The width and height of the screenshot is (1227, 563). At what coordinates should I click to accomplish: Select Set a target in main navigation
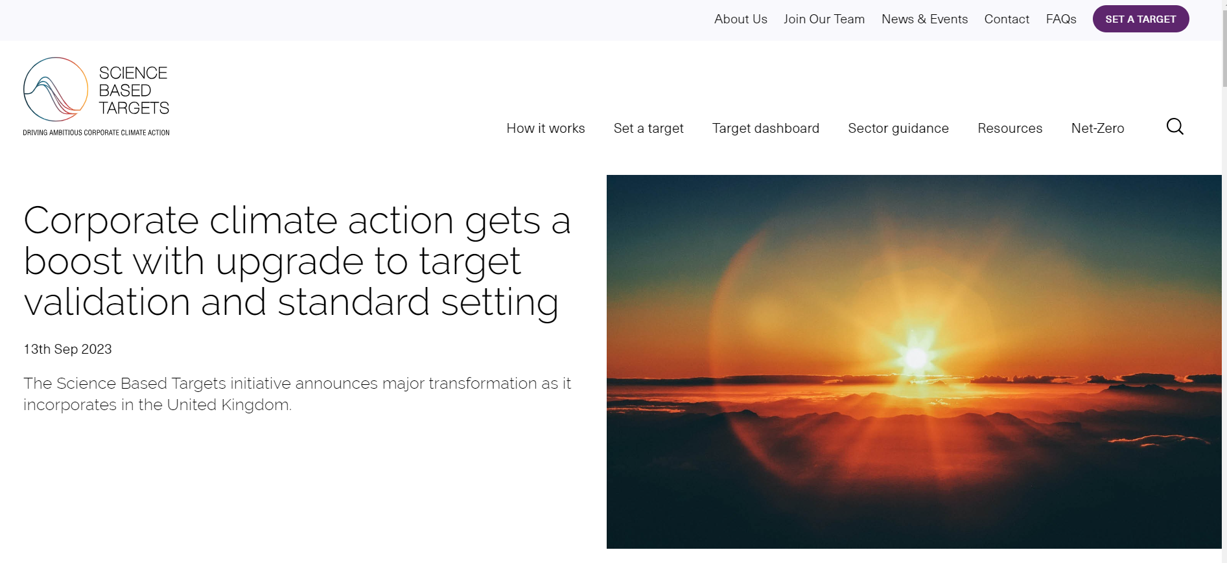(648, 128)
